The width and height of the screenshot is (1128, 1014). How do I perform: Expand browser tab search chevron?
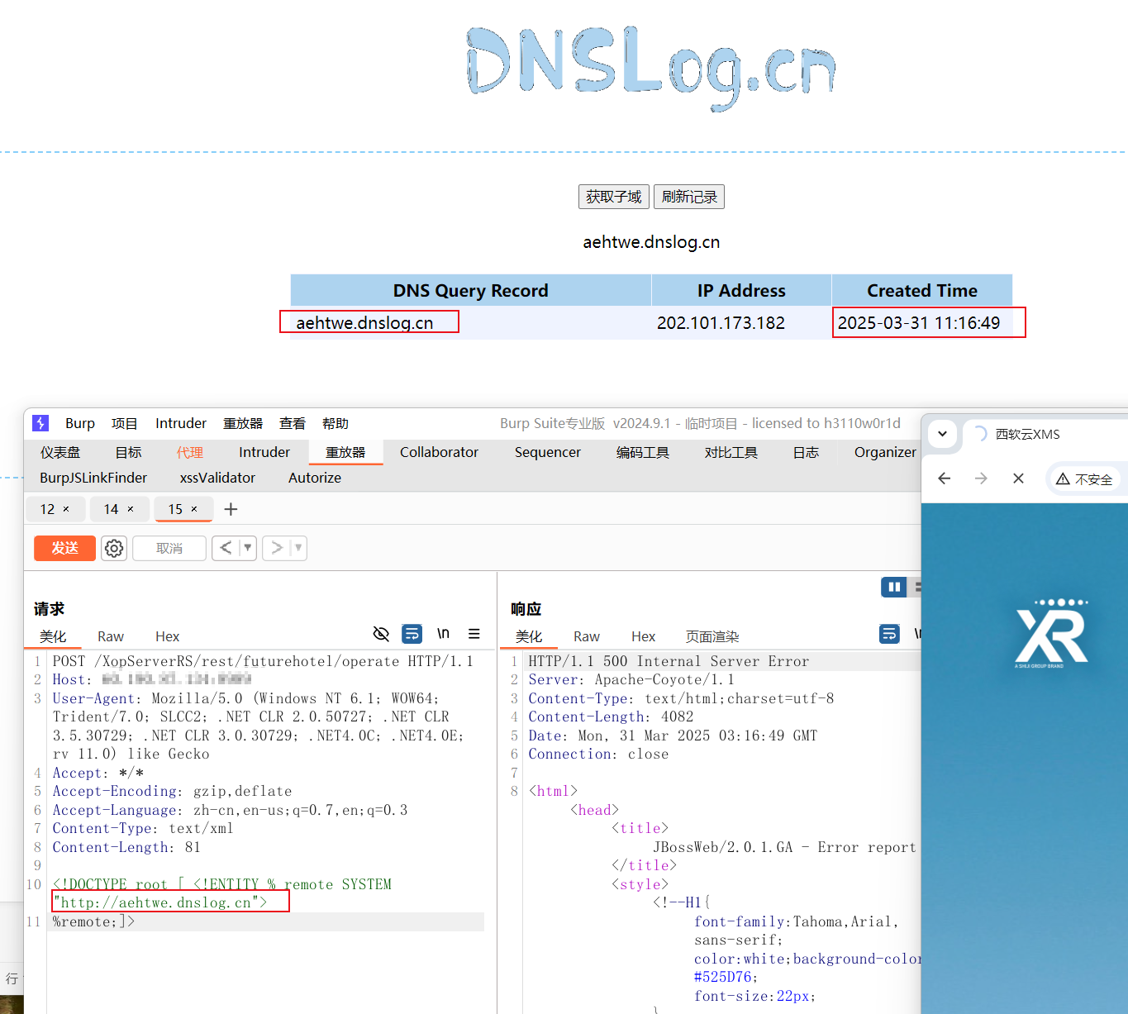tap(942, 434)
